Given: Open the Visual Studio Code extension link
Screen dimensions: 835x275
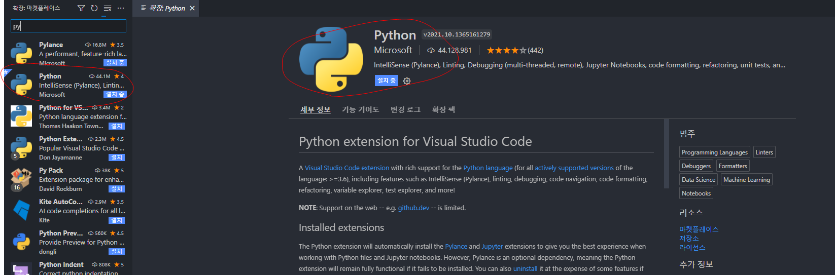Looking at the screenshot, I should pyautogui.click(x=347, y=168).
